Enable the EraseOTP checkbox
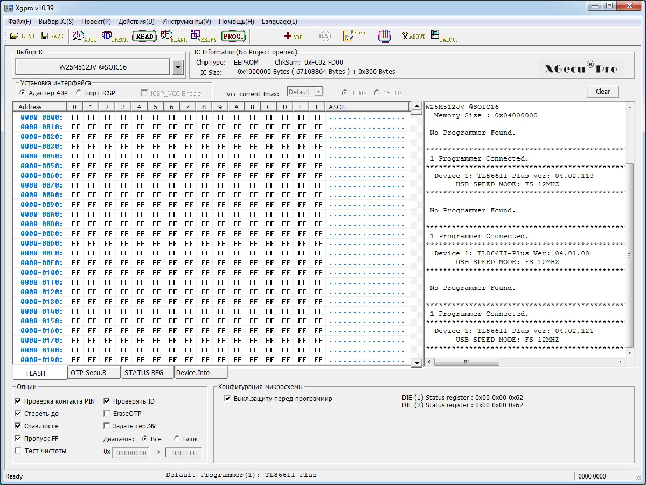Viewport: 646px width, 485px height. point(107,414)
